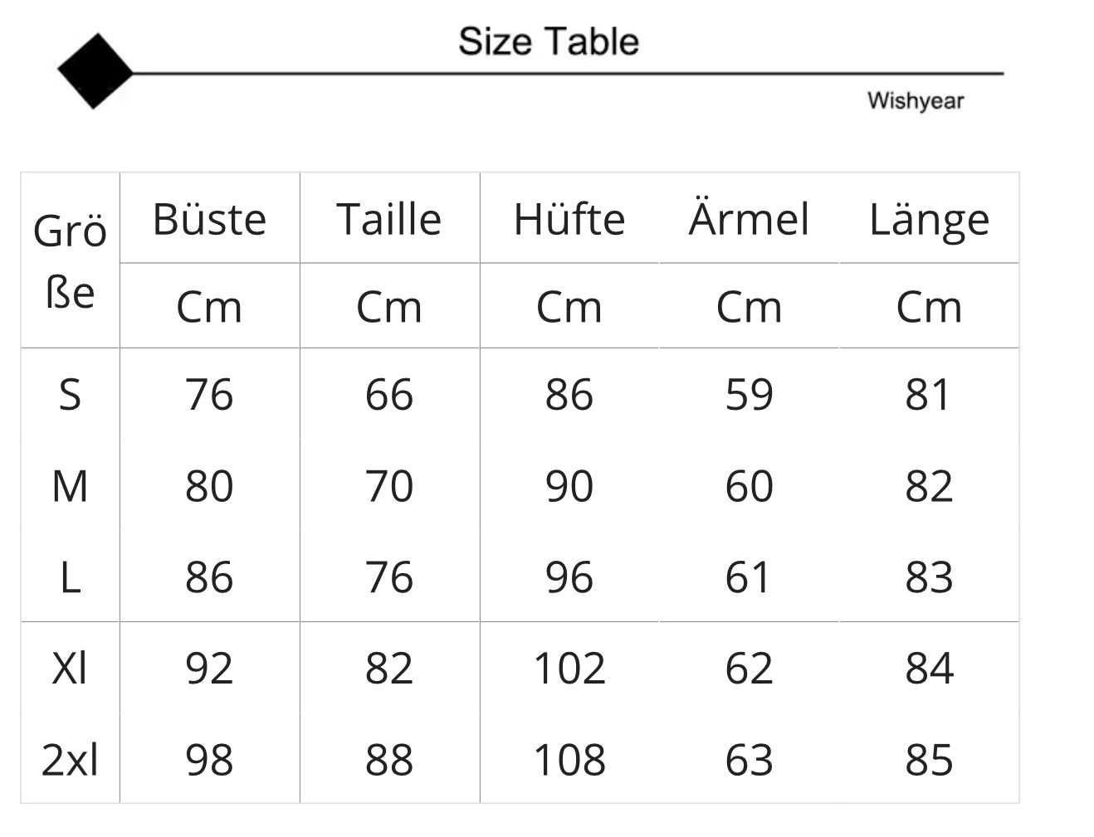Click the Wishyear brand text
Image resolution: width=1094 pixels, height=837 pixels.
[x=916, y=101]
